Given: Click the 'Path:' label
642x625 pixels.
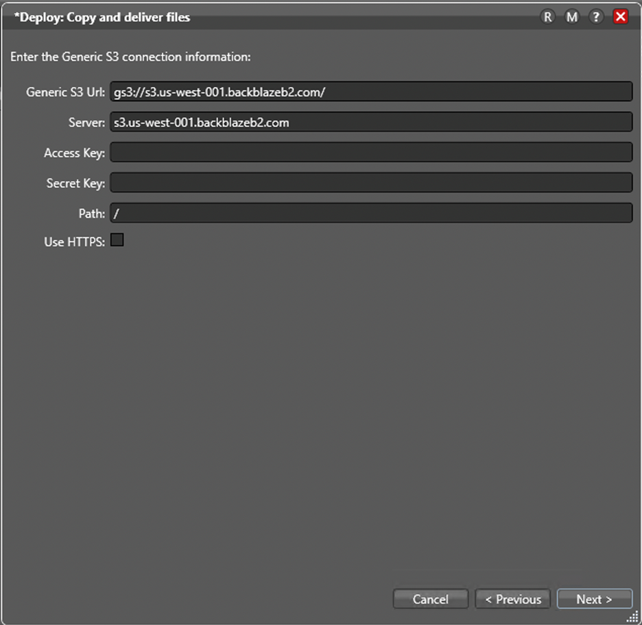Looking at the screenshot, I should coord(92,213).
